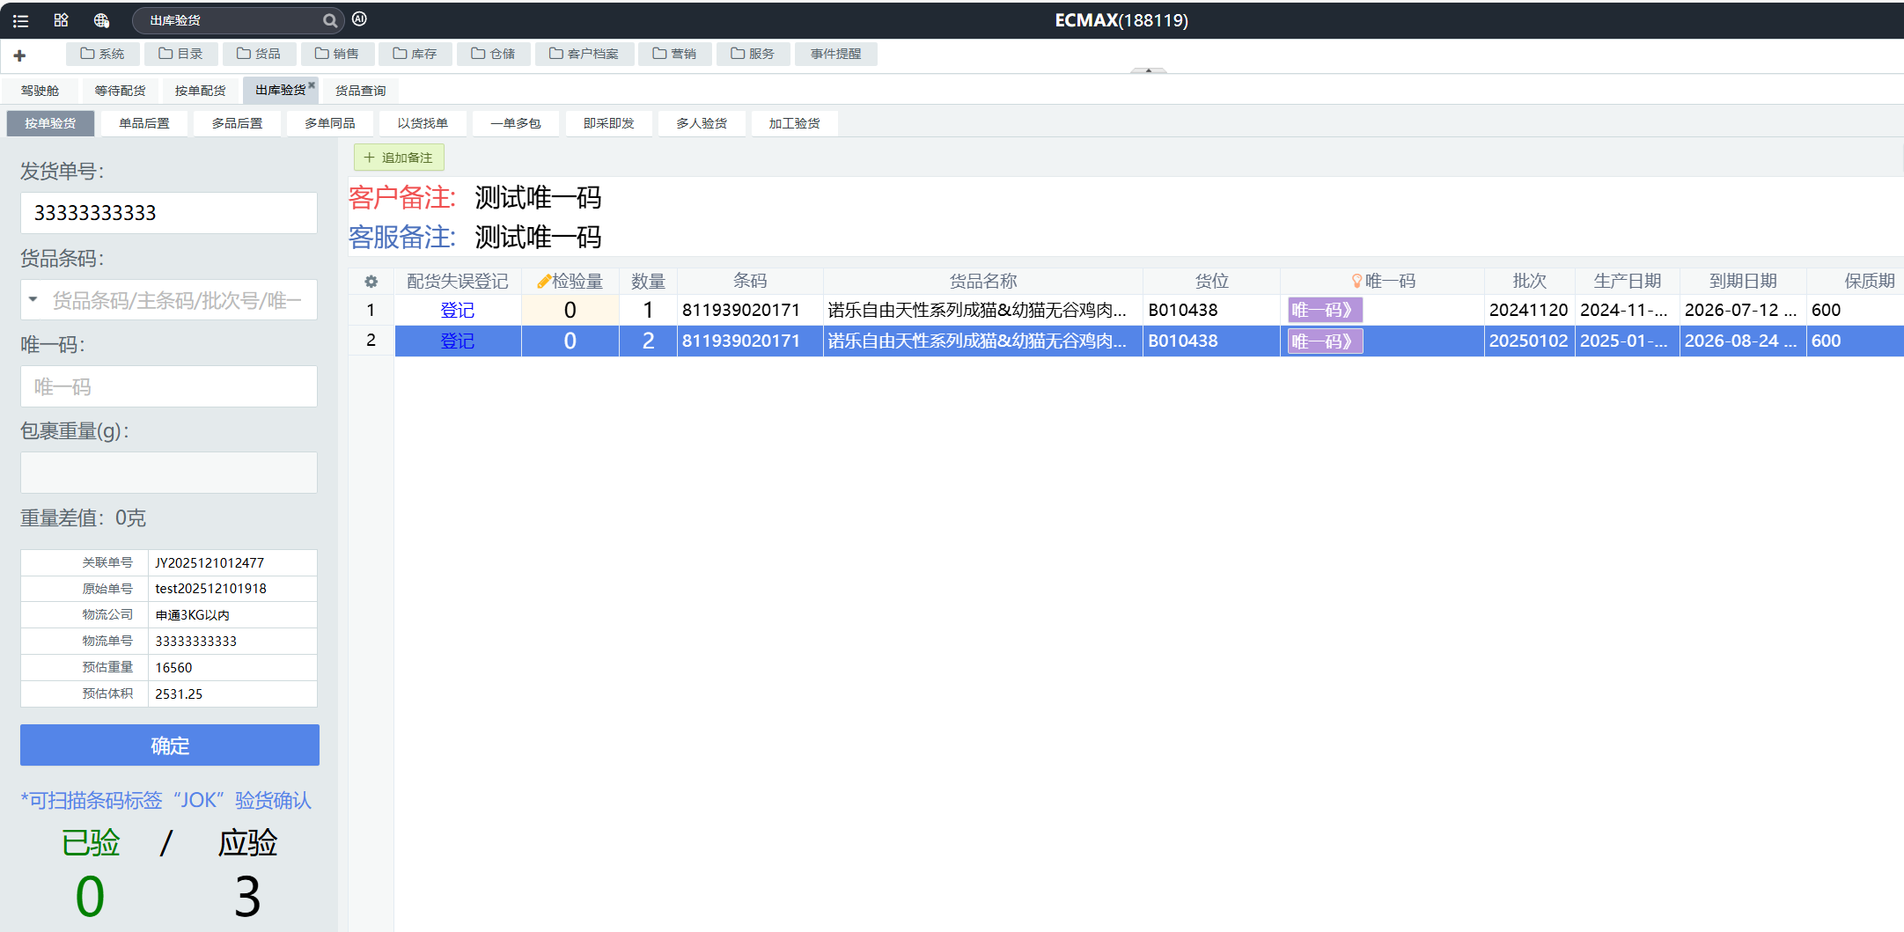Open the 营销 menu
The width and height of the screenshot is (1904, 932).
[x=674, y=55]
